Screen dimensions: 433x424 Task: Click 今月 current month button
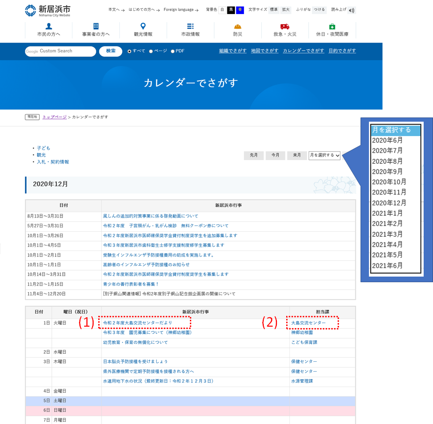coord(275,155)
